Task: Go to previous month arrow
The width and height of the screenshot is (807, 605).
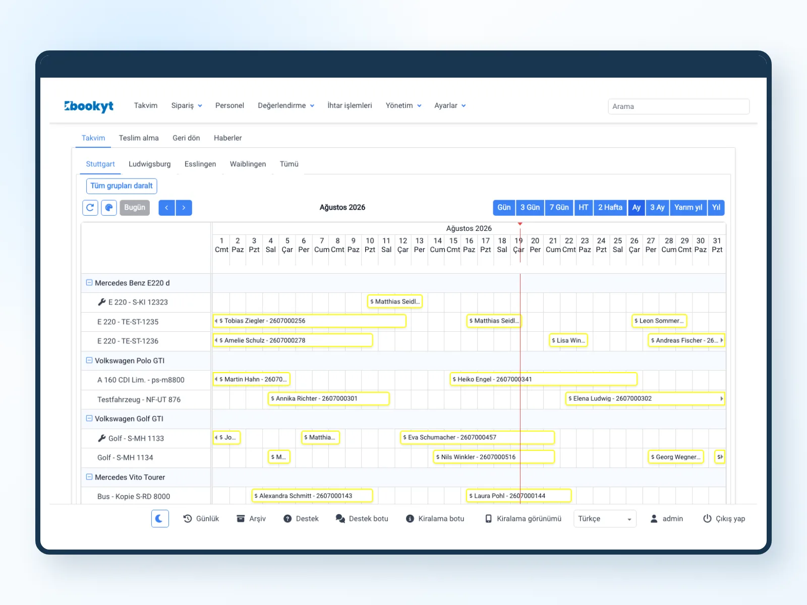Action: [x=166, y=208]
